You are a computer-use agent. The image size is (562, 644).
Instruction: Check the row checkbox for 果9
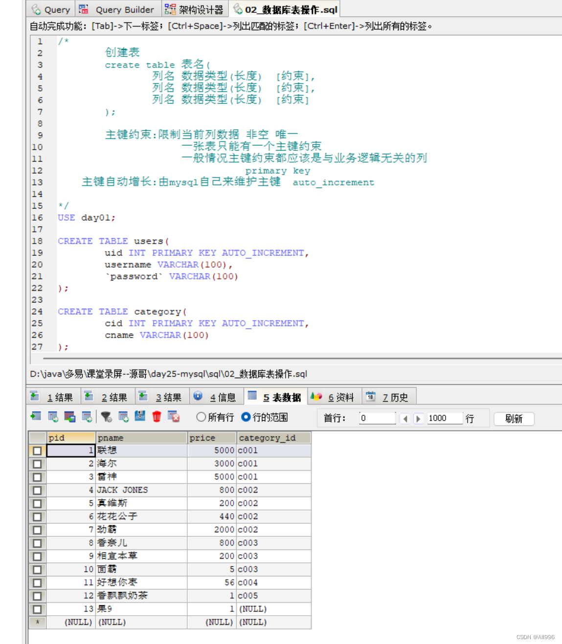37,609
